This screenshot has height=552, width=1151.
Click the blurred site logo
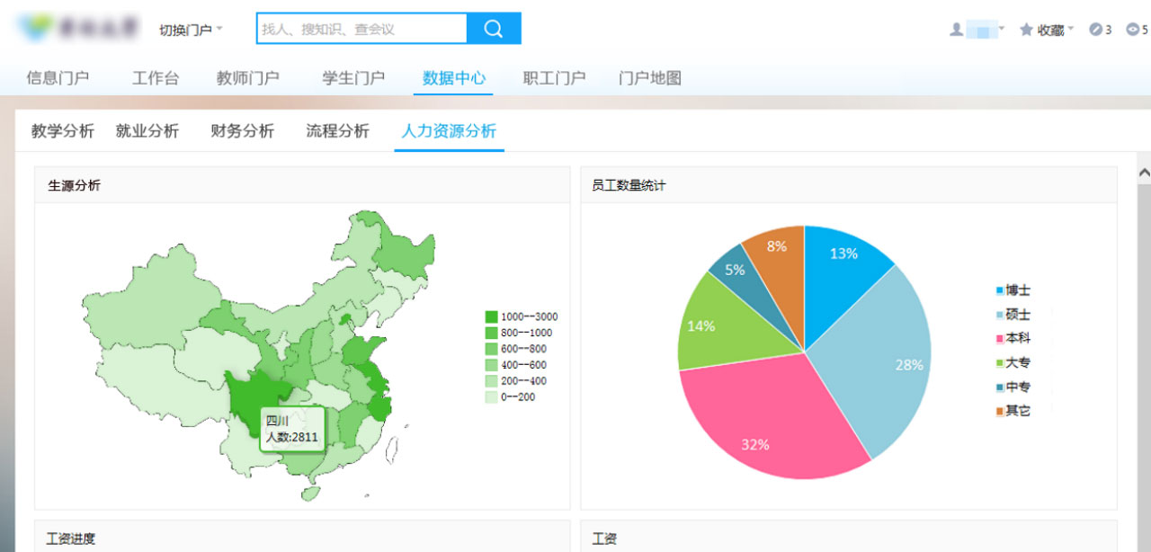coord(78,29)
